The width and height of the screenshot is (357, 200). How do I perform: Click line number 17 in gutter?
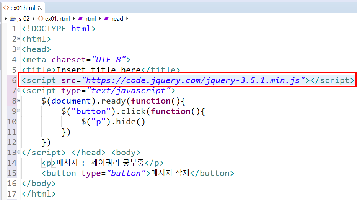pos(12,194)
